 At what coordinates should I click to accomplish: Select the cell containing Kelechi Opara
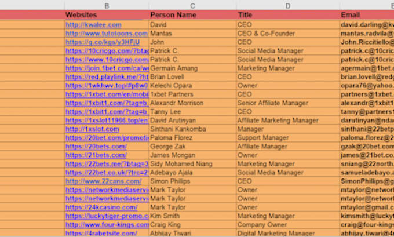pyautogui.click(x=192, y=85)
